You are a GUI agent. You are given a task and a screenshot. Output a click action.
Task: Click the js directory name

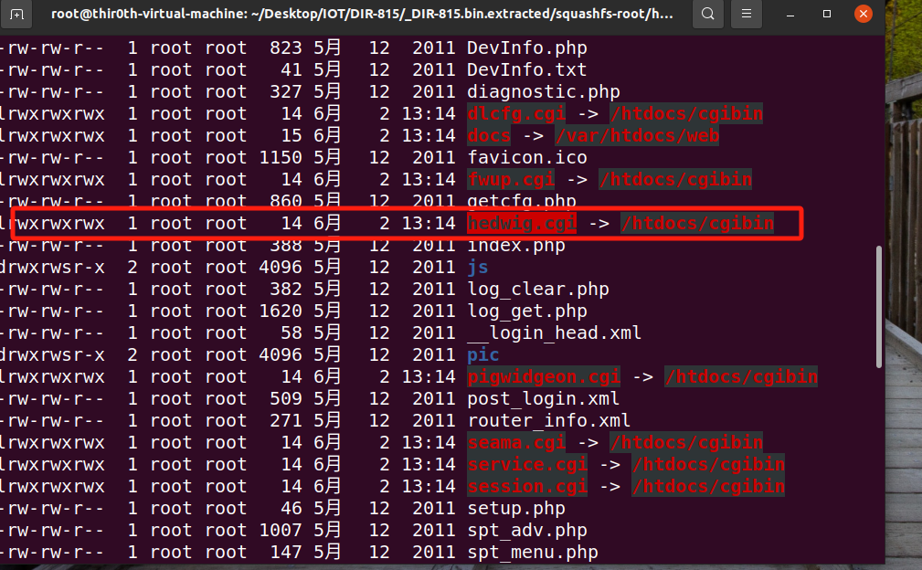click(x=478, y=268)
